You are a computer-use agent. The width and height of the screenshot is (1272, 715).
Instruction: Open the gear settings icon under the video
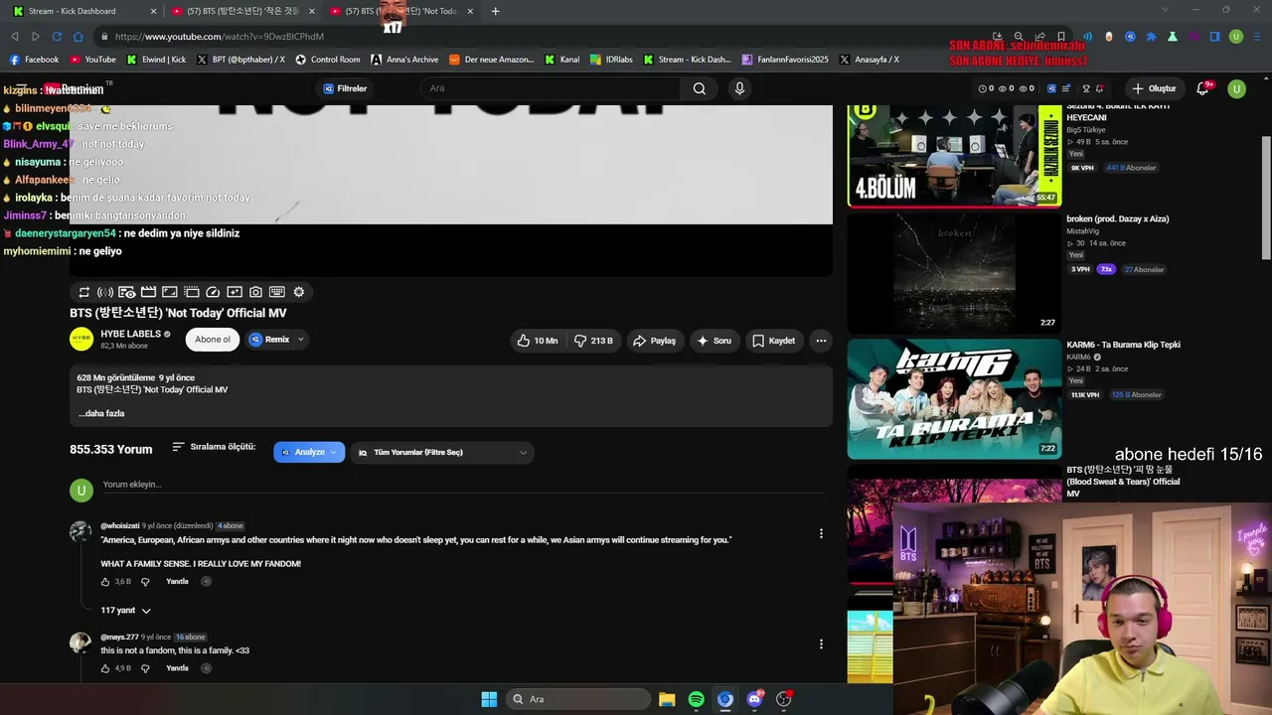pyautogui.click(x=298, y=292)
